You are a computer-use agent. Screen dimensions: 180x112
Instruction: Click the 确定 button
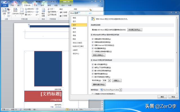pos(162,97)
